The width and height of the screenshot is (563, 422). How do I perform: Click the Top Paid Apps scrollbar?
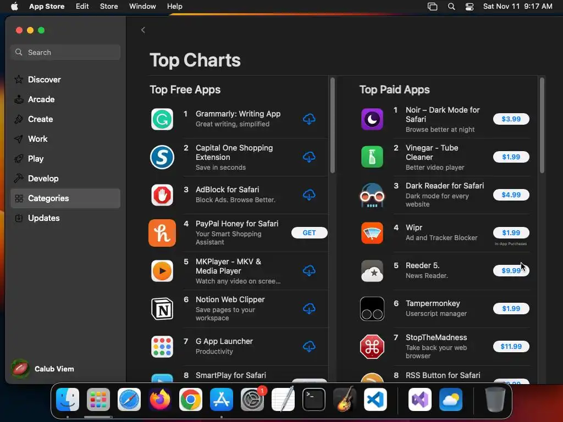(x=542, y=126)
